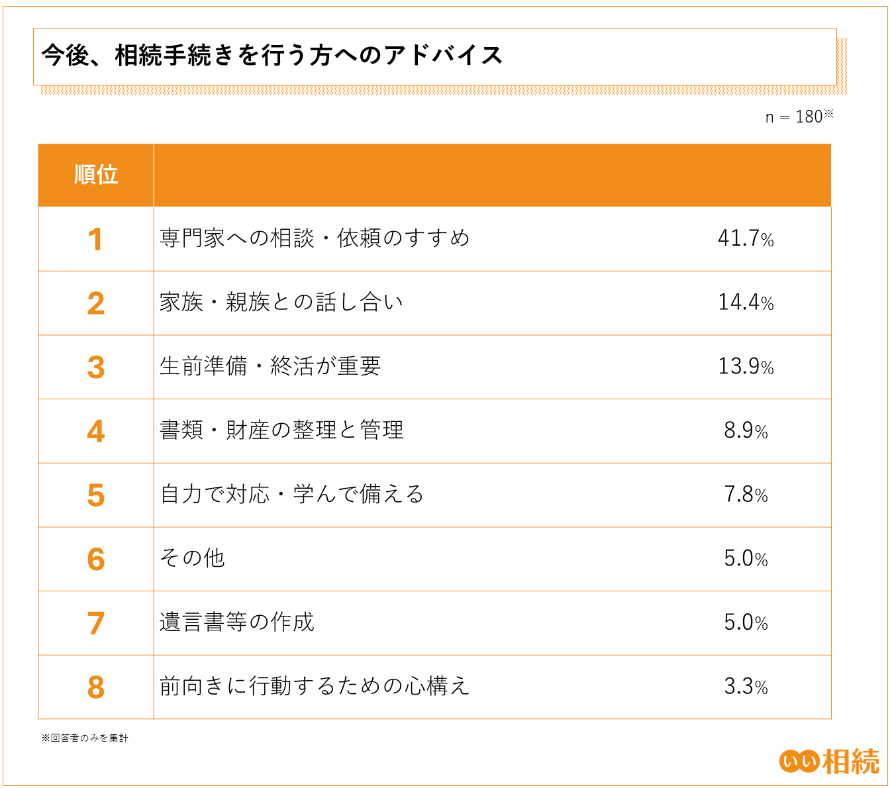Click the n = 180 sample size note

tap(799, 117)
